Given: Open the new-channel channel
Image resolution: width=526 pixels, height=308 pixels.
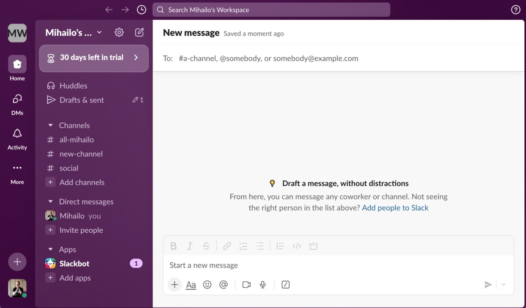Looking at the screenshot, I should [x=94, y=154].
